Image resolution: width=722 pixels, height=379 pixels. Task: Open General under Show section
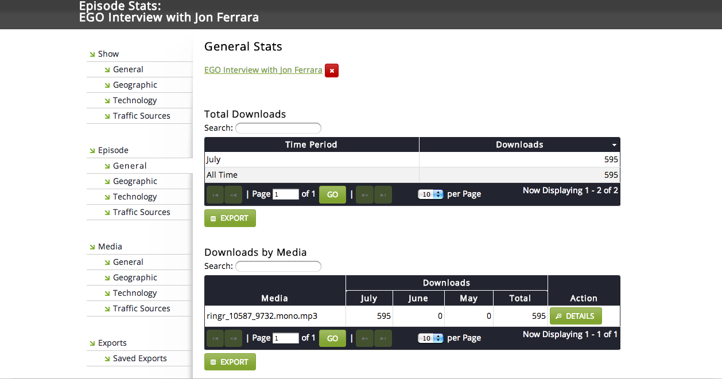tap(128, 69)
